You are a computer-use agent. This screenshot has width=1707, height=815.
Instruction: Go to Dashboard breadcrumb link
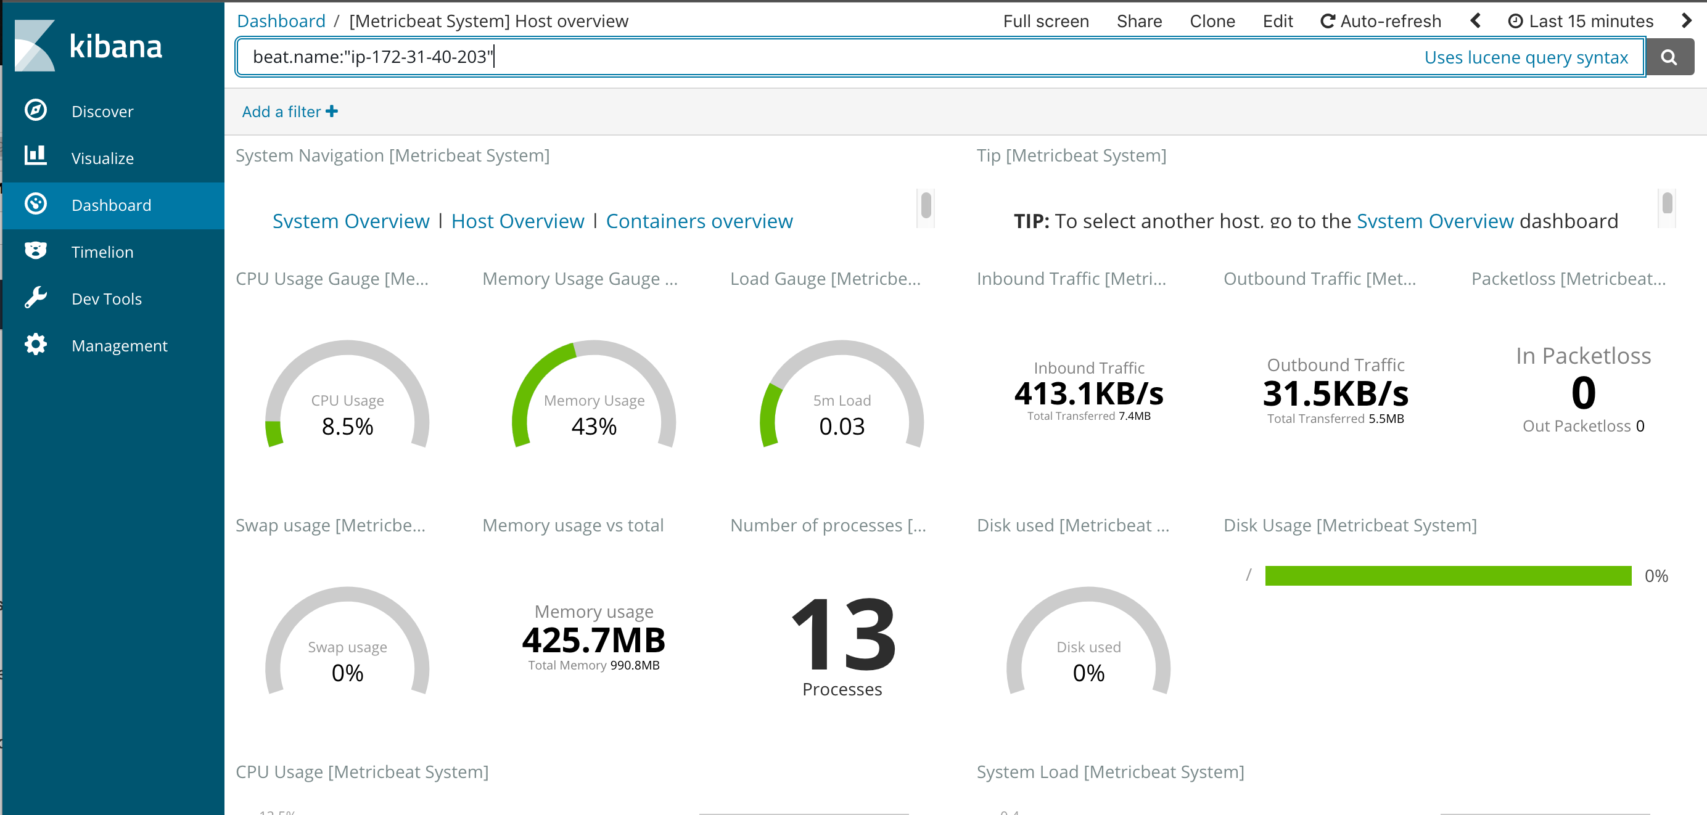[281, 21]
